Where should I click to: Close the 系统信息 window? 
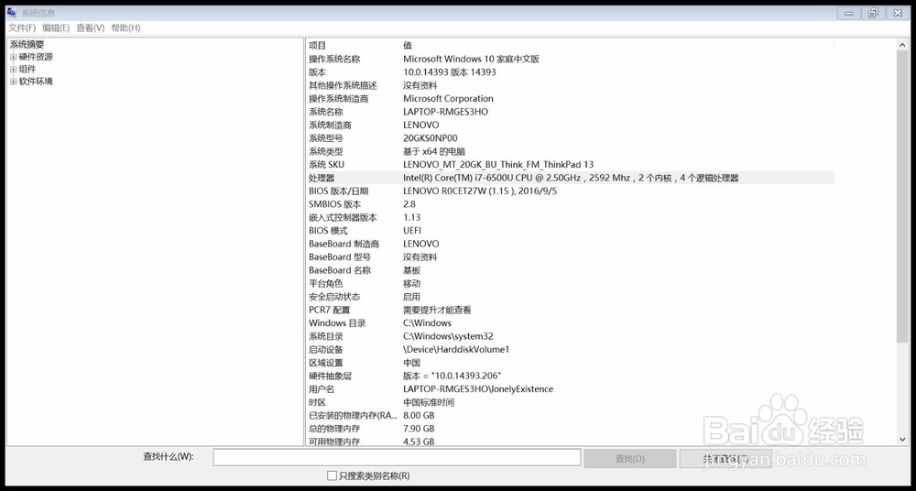point(898,13)
